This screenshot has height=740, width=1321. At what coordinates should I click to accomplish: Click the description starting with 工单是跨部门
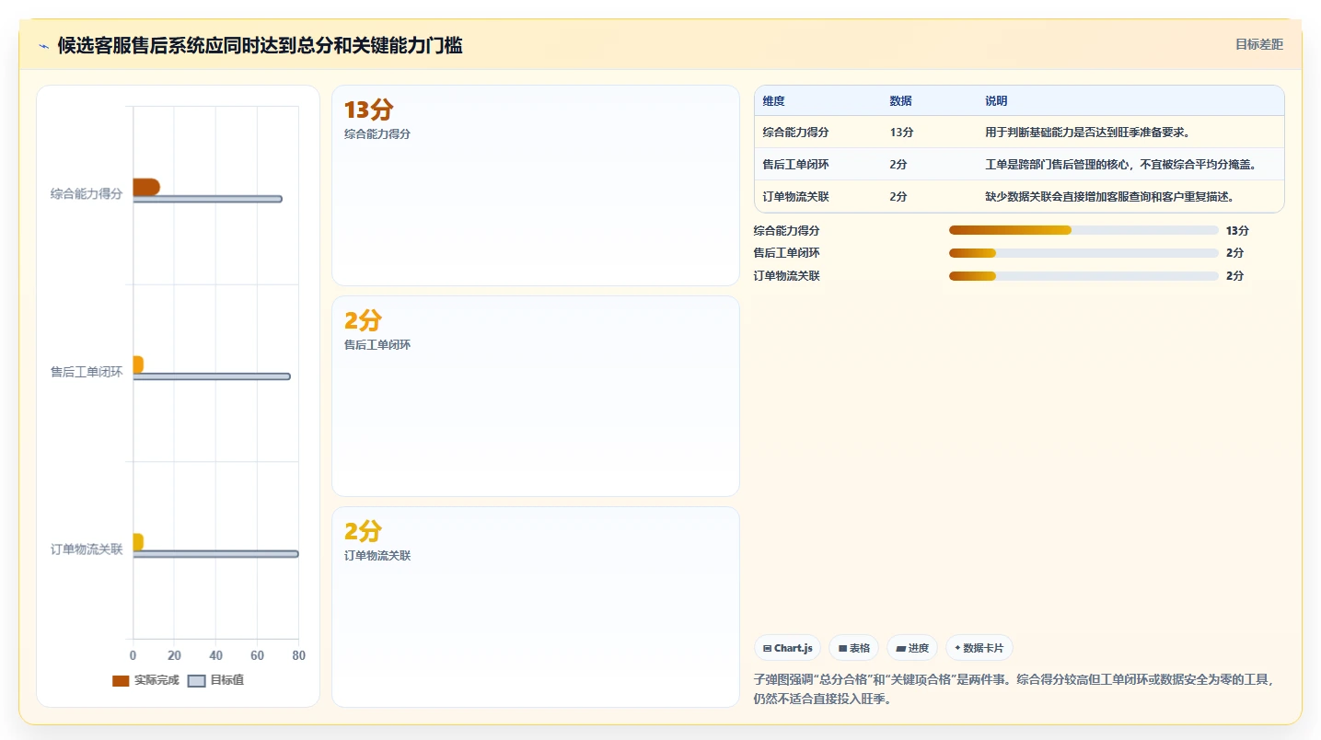coord(1120,165)
